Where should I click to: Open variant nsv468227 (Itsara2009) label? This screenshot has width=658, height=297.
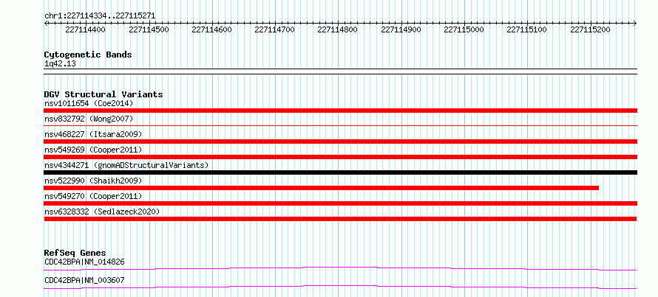(93, 134)
